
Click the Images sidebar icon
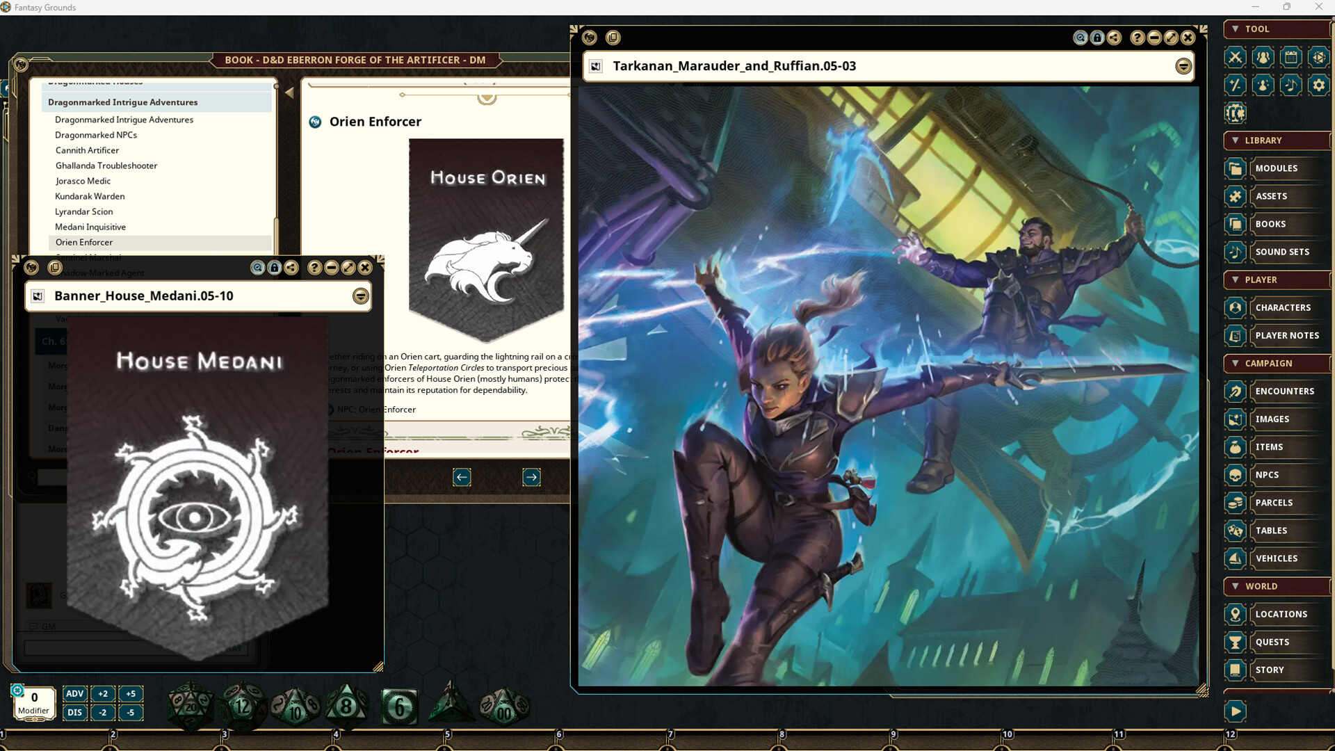coord(1235,419)
